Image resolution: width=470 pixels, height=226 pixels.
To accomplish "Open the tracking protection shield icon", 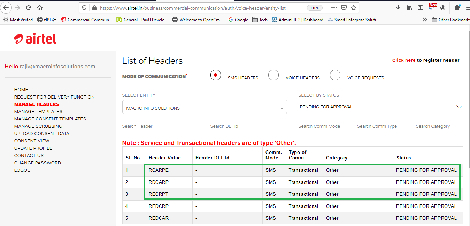I will coord(84,8).
